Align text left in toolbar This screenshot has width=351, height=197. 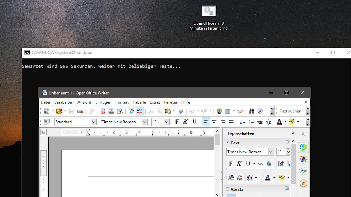point(205,122)
